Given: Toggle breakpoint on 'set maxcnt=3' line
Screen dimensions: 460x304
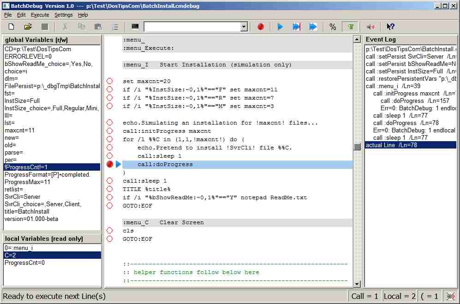Looking at the screenshot, I should 110,106.
